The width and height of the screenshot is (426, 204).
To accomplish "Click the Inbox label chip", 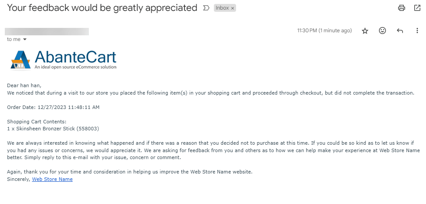I will (222, 8).
